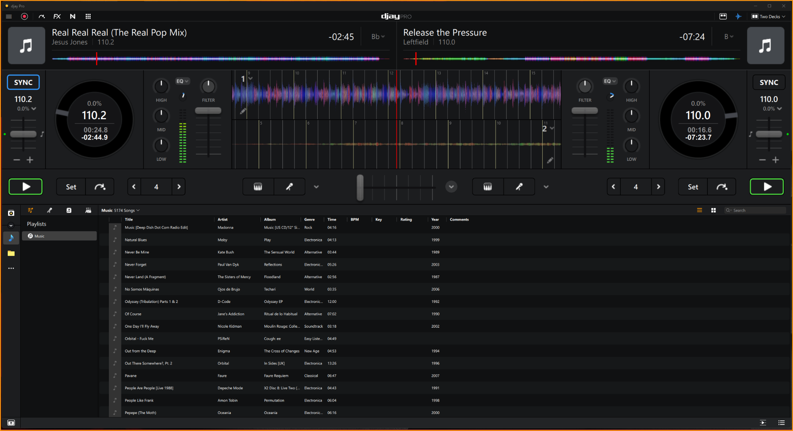Expand the crossfader options chevron

(x=451, y=187)
